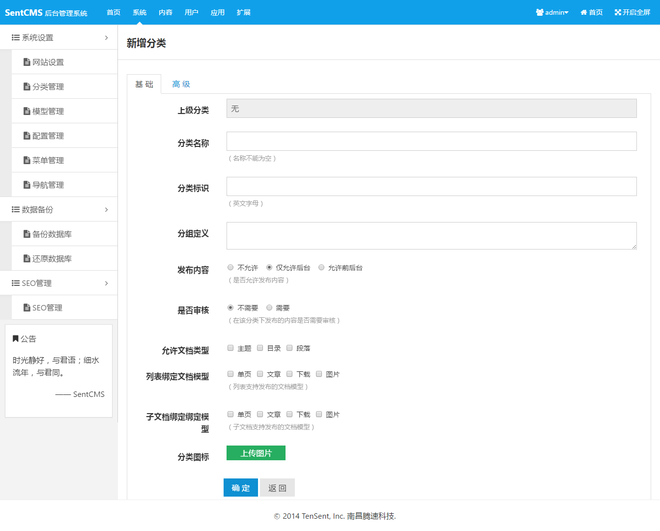Click the list icon beside 系统设置
This screenshot has height=531, width=660.
point(16,38)
